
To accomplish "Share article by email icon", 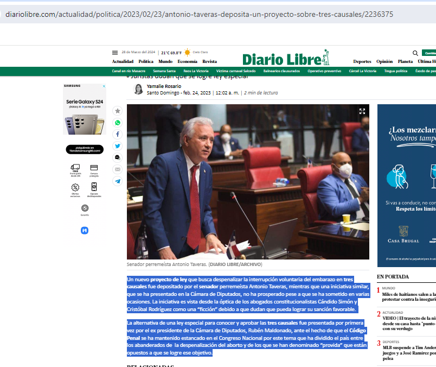I will click(x=118, y=169).
